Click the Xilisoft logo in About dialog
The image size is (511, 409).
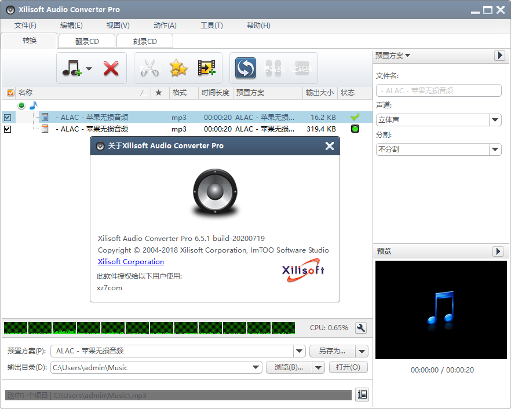click(303, 270)
